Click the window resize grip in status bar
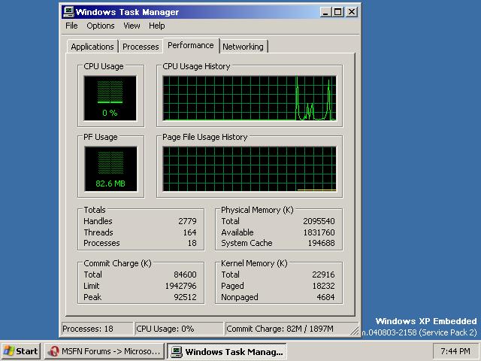 pyautogui.click(x=355, y=331)
